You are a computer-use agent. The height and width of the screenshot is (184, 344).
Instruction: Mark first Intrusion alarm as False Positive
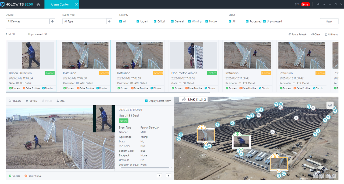point(85,88)
